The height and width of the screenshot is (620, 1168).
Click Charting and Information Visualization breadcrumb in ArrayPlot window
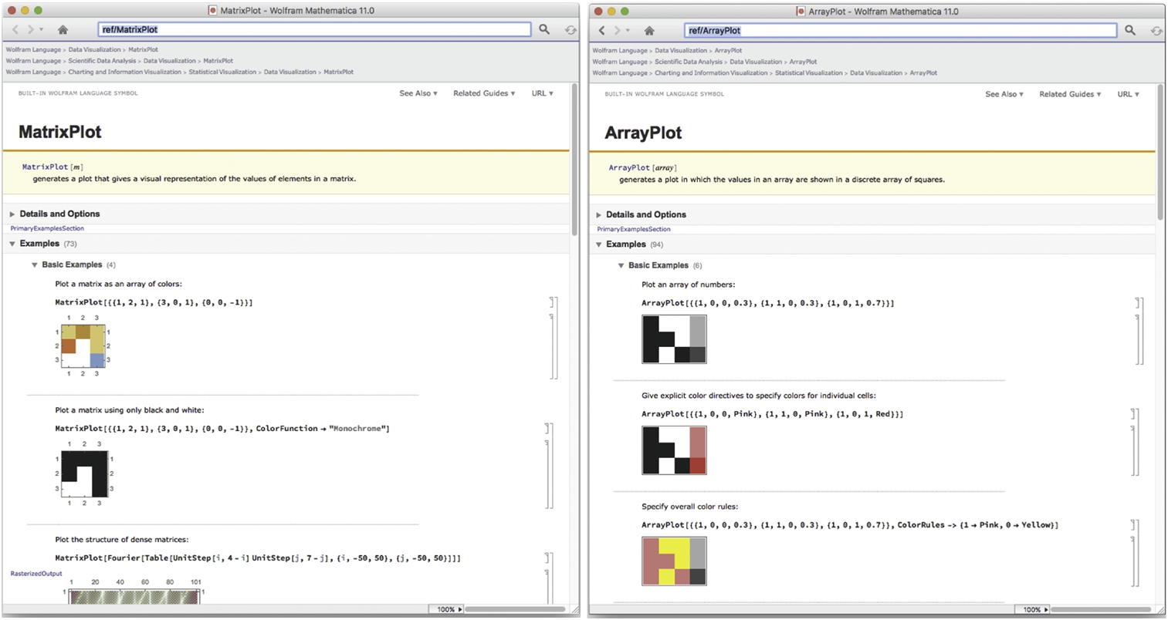point(712,73)
